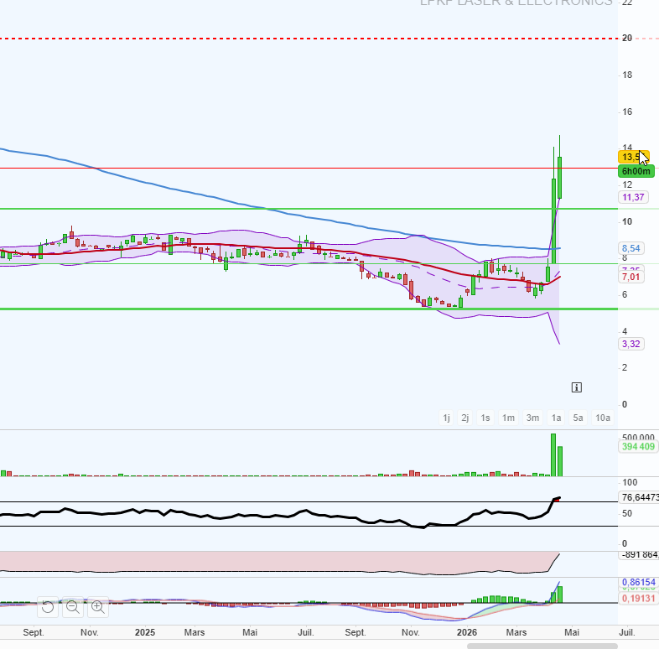Click the 6h00m countdown label
The width and height of the screenshot is (659, 649).
[x=636, y=171]
